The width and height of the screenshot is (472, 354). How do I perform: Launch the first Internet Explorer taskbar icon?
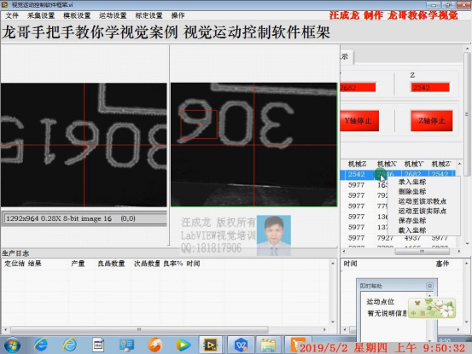41,345
